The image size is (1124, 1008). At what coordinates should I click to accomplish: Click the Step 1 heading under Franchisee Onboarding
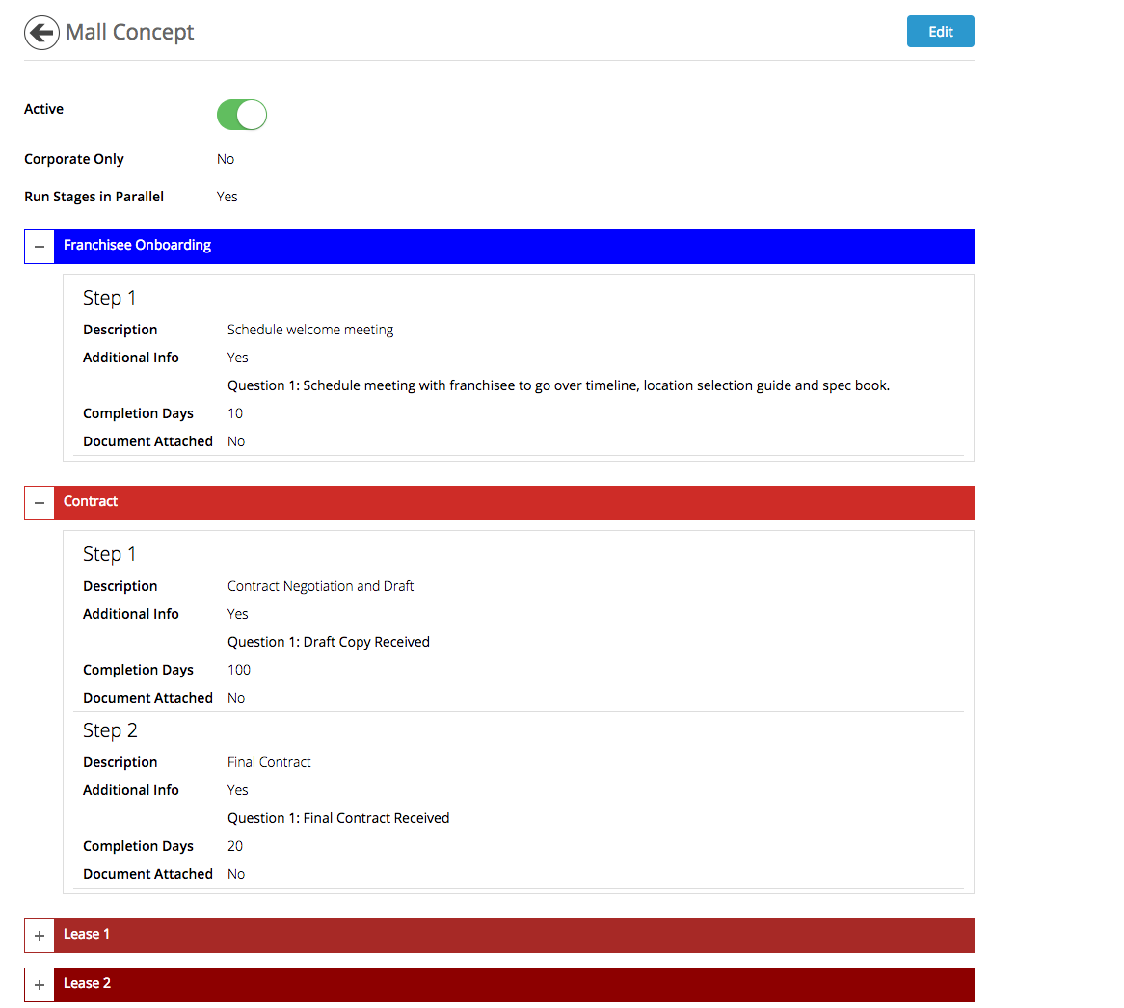coord(109,298)
